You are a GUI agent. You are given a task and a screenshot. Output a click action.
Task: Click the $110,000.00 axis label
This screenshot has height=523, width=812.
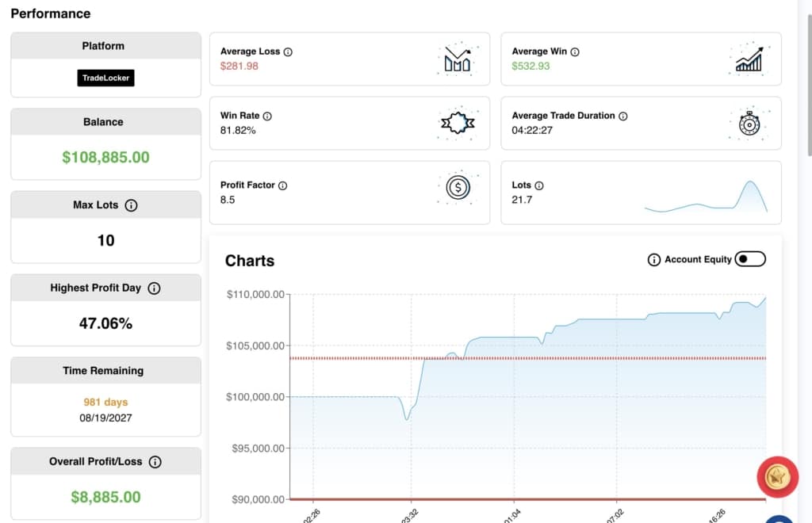[x=255, y=294]
